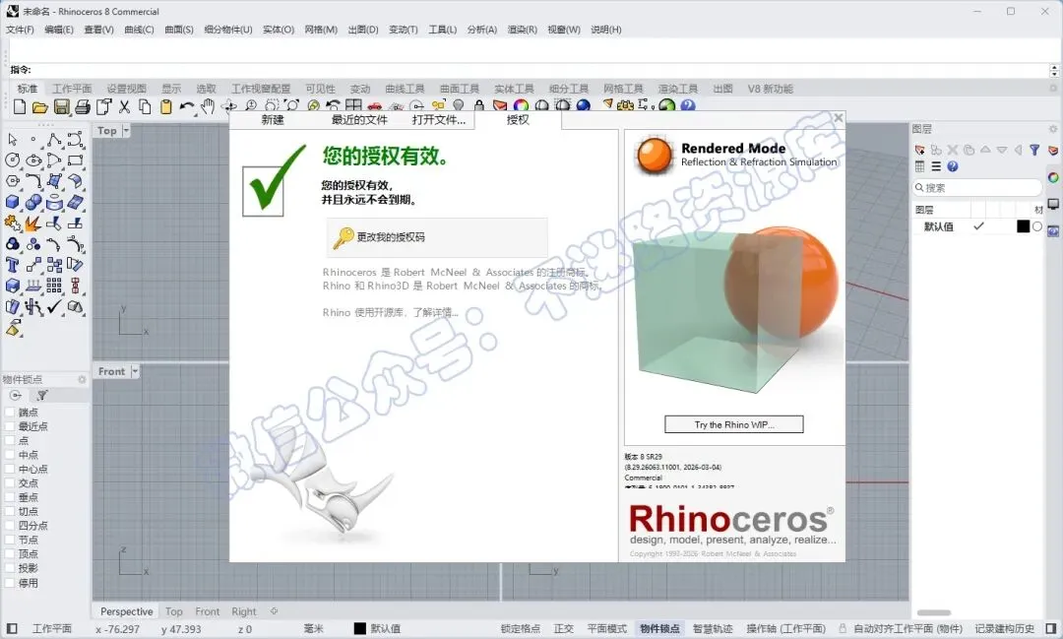Viewport: 1063px width, 639px height.
Task: Open the 渲染(R) menu
Action: coord(522,30)
